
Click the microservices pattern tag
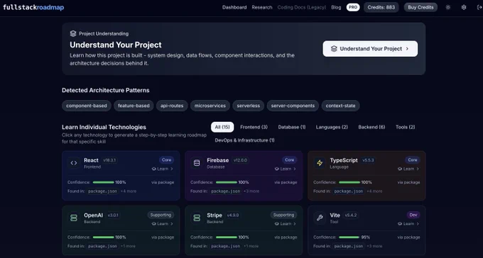coord(210,106)
